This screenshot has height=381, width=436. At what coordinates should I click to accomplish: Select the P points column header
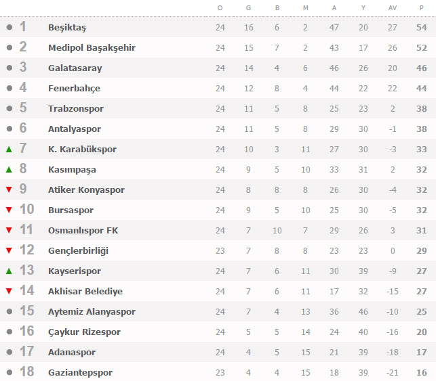[422, 8]
